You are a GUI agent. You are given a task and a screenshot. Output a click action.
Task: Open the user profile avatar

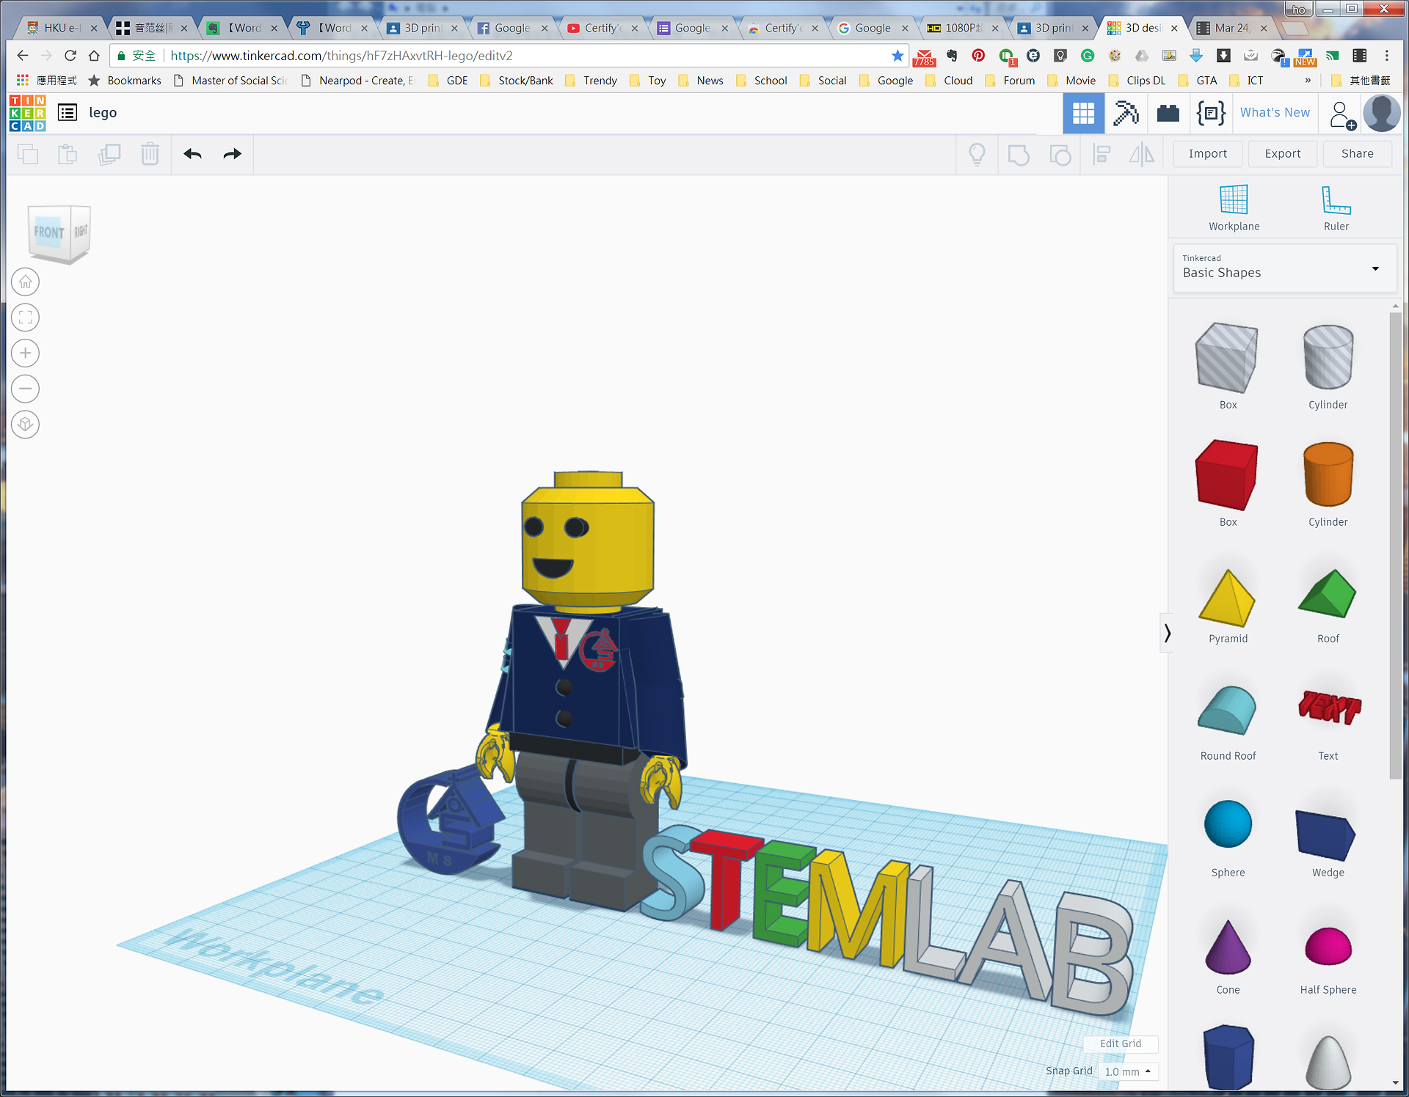point(1382,113)
